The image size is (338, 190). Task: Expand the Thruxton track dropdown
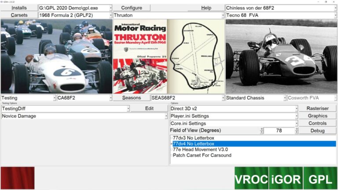(x=223, y=15)
